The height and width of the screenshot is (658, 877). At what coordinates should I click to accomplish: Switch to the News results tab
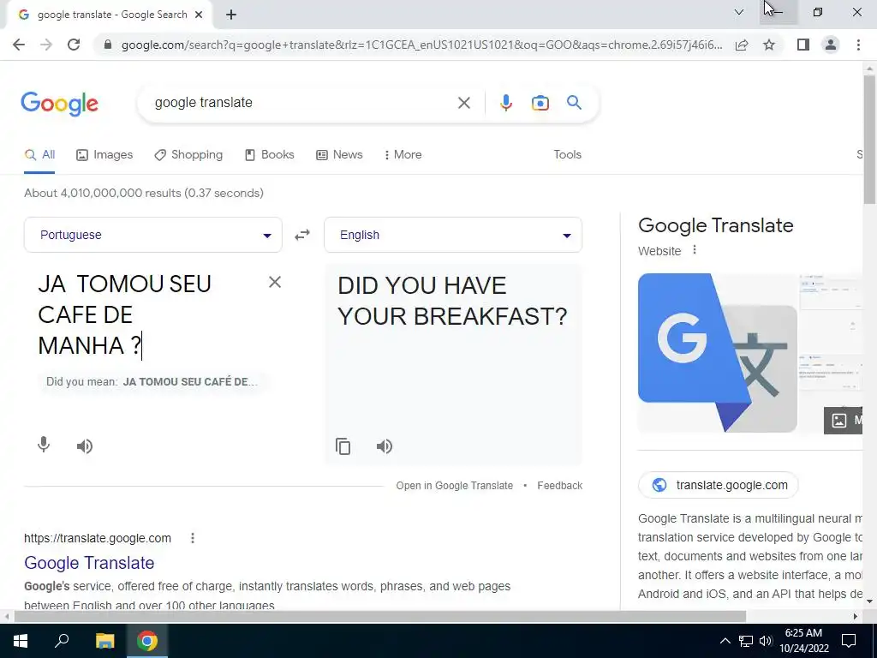339,155
